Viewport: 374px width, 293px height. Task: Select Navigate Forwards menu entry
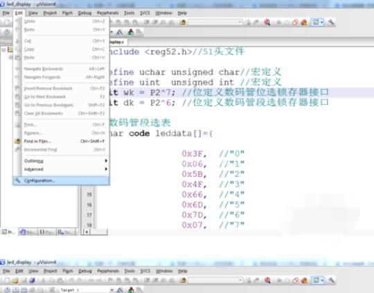tap(61, 77)
